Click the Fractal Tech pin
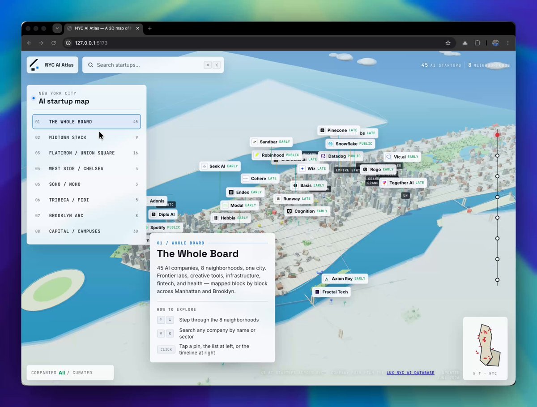The height and width of the screenshot is (407, 537). [331, 292]
